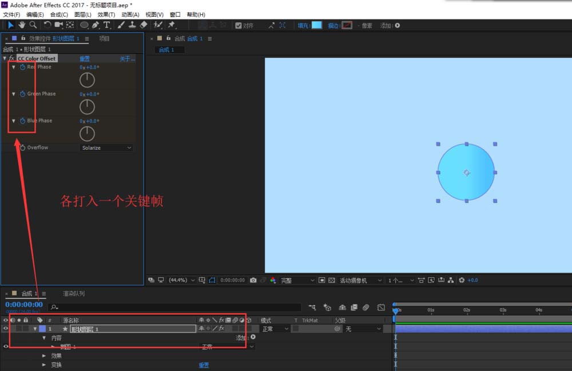Select the Hand tool in the toolbar
This screenshot has width=572, height=371.
(x=22, y=25)
